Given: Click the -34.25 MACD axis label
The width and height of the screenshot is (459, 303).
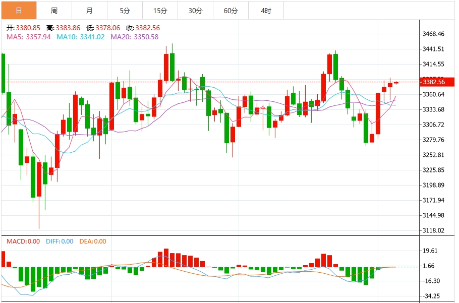Looking at the screenshot, I should click(x=431, y=296).
